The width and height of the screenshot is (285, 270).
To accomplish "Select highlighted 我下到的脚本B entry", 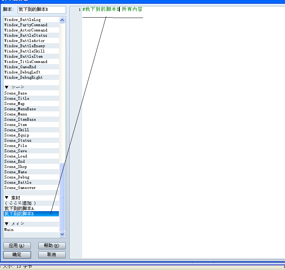I will point(31,214).
